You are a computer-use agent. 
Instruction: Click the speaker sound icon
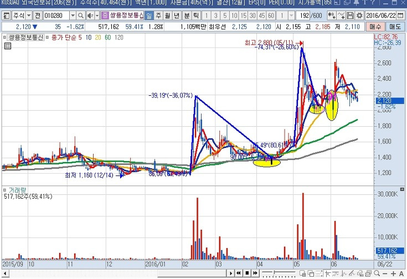[x=90, y=16]
